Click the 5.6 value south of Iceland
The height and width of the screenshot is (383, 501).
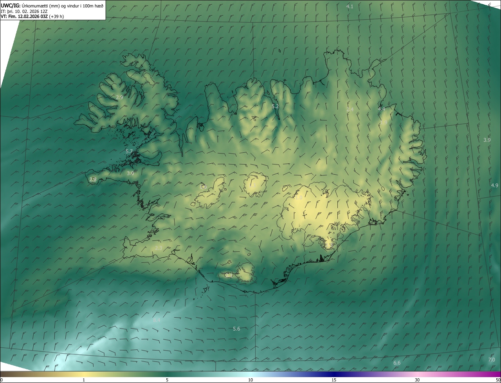(236, 329)
